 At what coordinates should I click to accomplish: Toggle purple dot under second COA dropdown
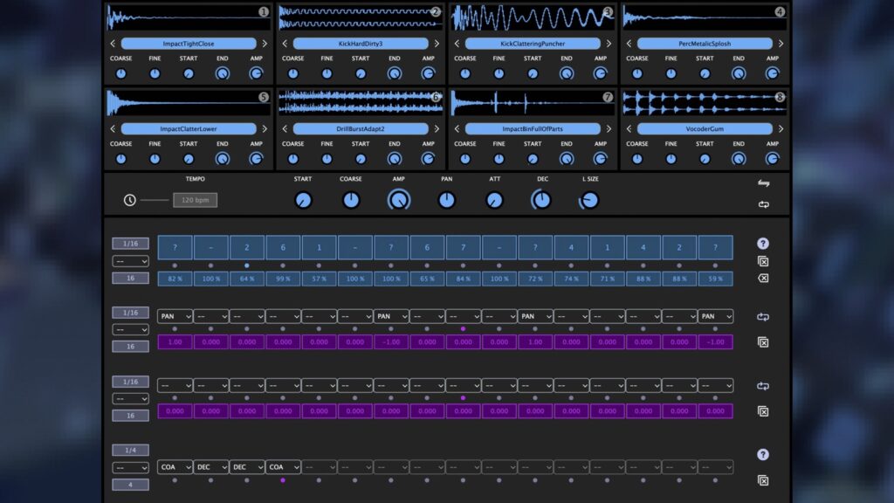pos(283,481)
